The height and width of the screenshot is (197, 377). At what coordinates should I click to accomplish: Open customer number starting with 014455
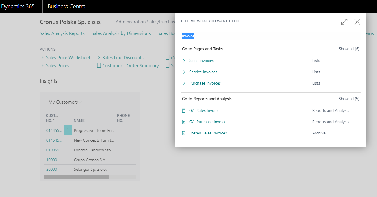point(54,130)
